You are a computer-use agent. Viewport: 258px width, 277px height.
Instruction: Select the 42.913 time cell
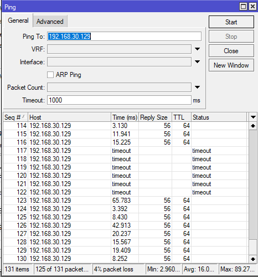point(125,225)
